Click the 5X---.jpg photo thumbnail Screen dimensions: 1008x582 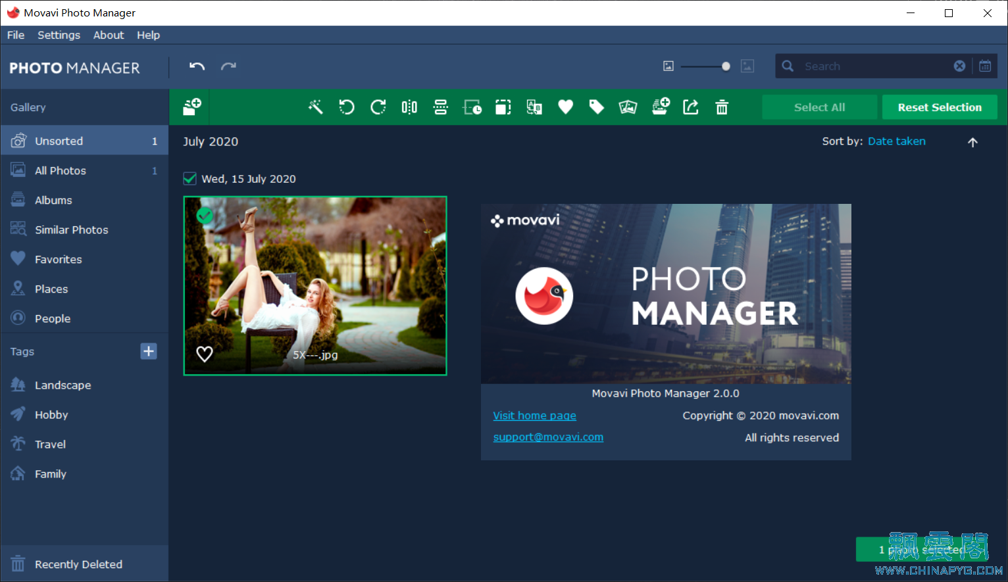(315, 285)
